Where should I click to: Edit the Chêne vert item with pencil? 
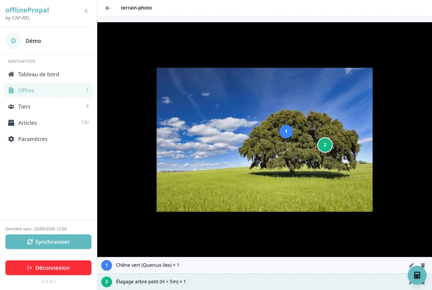tap(411, 266)
